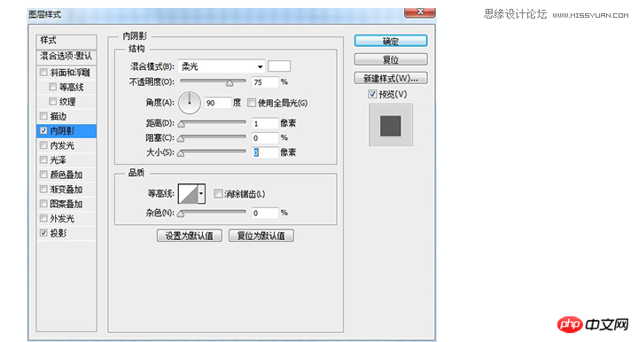638x342 pixels.
Task: Click the 不透明度 slider handle
Action: [230, 83]
